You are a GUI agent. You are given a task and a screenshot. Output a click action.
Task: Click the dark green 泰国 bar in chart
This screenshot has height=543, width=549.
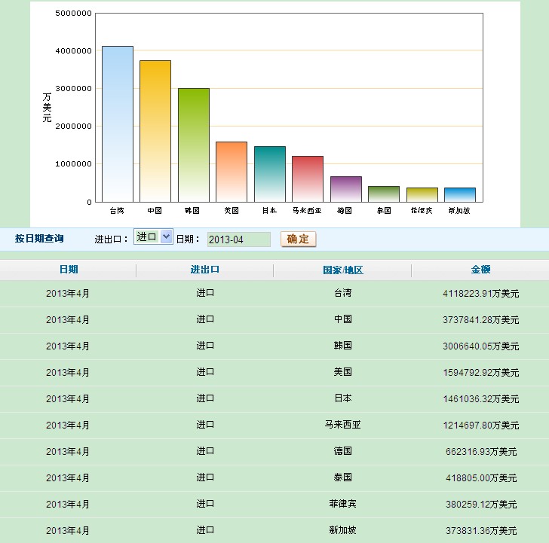(x=384, y=194)
